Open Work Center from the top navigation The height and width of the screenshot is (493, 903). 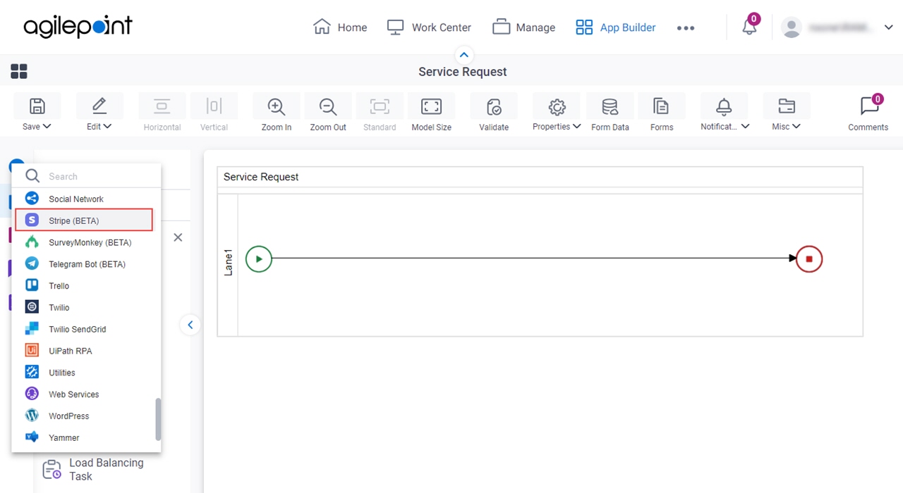click(429, 27)
